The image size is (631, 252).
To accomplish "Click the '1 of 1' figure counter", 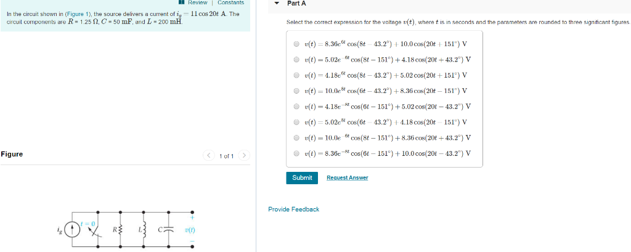I will (x=226, y=156).
